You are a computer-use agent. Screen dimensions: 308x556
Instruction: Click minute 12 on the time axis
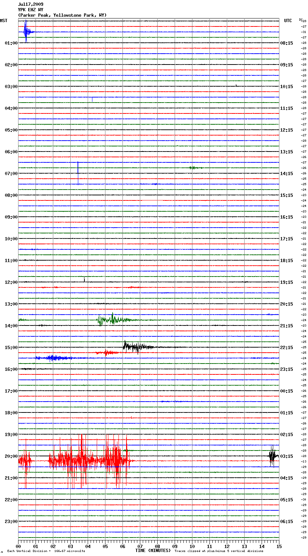(227, 546)
